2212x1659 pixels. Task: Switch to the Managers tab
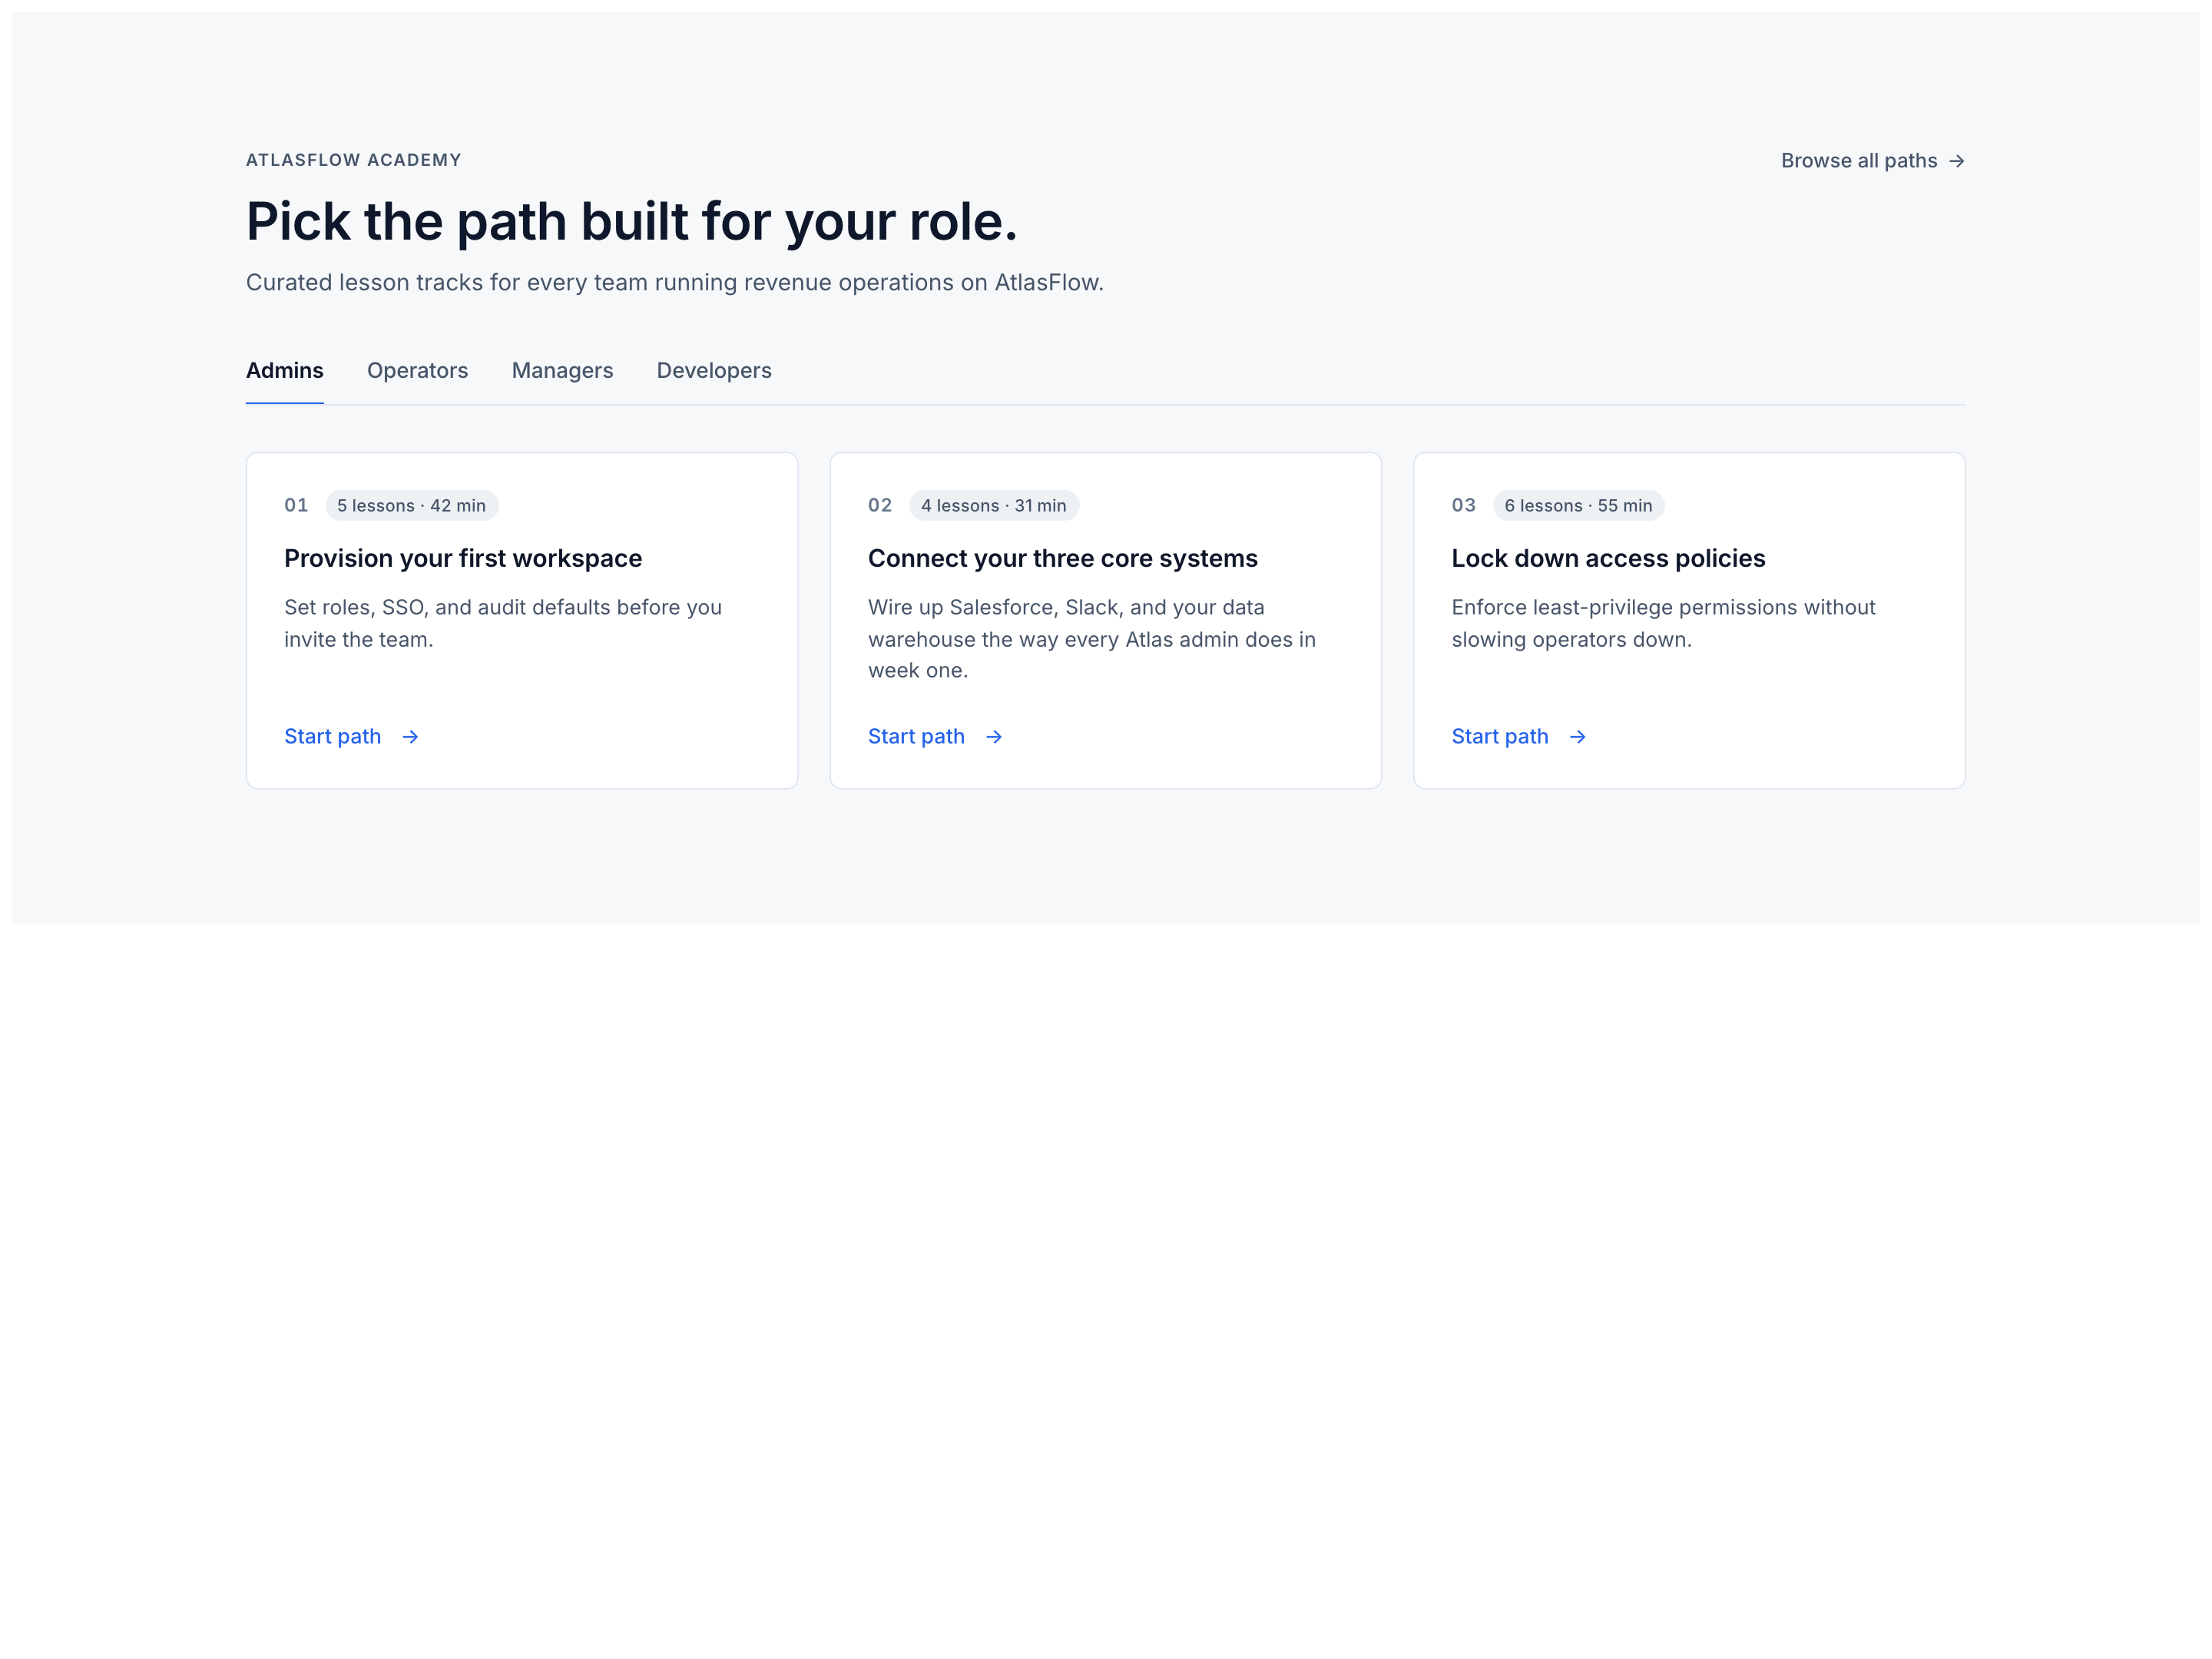click(562, 371)
